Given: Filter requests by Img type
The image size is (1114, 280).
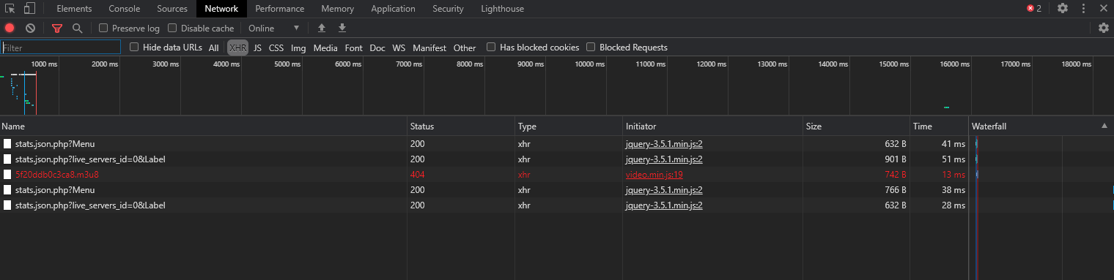Looking at the screenshot, I should click(x=298, y=48).
